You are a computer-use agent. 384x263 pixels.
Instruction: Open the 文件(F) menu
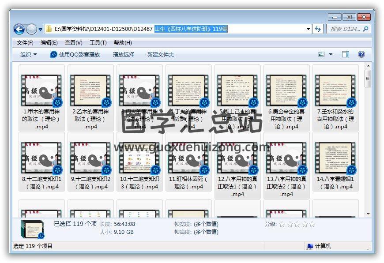pyautogui.click(x=25, y=43)
